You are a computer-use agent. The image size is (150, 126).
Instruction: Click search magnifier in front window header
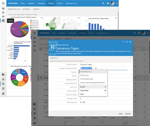[134, 33]
